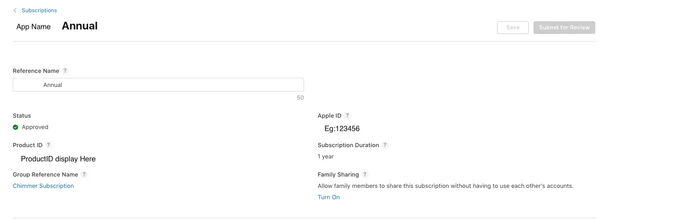678x220 pixels.
Task: Click the ProductID display Here text
Action: [58, 159]
